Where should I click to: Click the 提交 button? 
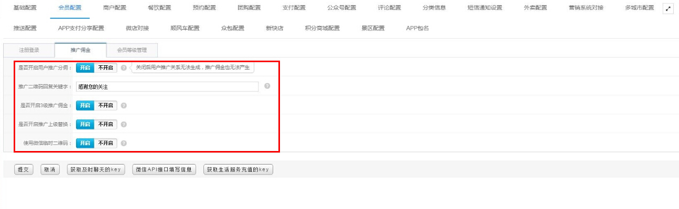click(x=24, y=170)
